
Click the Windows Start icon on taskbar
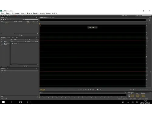pyautogui.click(x=3, y=102)
